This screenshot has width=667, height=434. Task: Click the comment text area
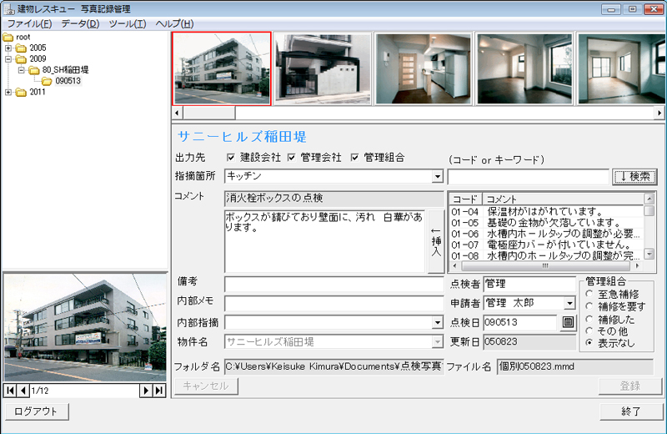[x=324, y=241]
